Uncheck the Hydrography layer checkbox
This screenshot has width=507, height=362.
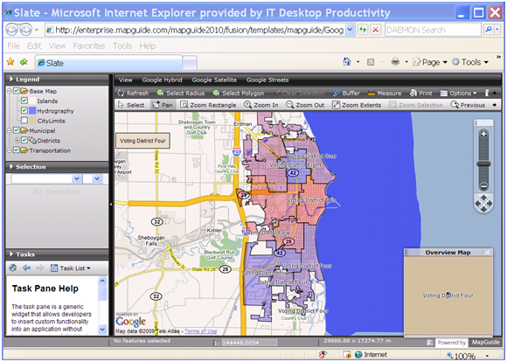coord(24,111)
